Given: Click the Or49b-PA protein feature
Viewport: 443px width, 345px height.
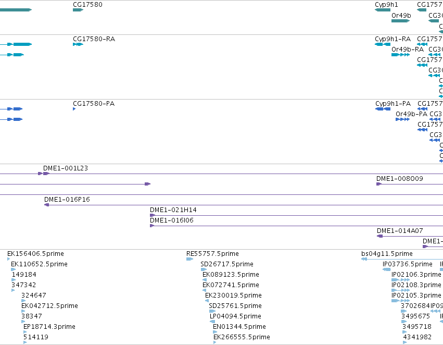Looking at the screenshot, I should click(402, 119).
